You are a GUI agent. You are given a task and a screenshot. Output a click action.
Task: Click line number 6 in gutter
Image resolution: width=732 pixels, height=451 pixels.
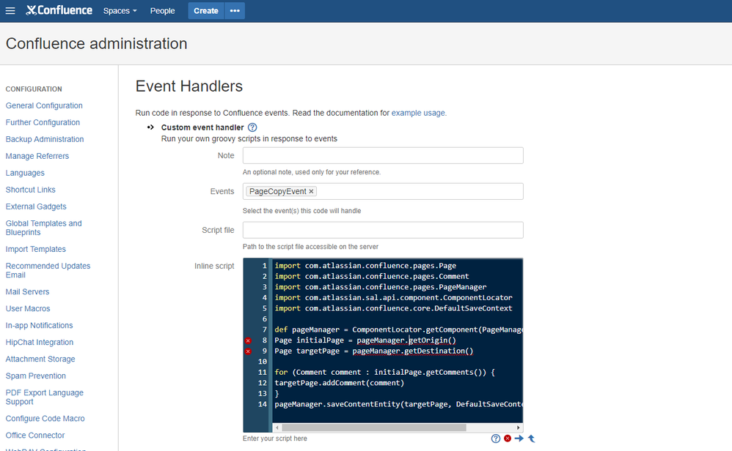264,319
